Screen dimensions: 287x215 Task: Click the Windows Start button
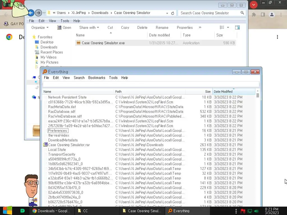pos(8,211)
